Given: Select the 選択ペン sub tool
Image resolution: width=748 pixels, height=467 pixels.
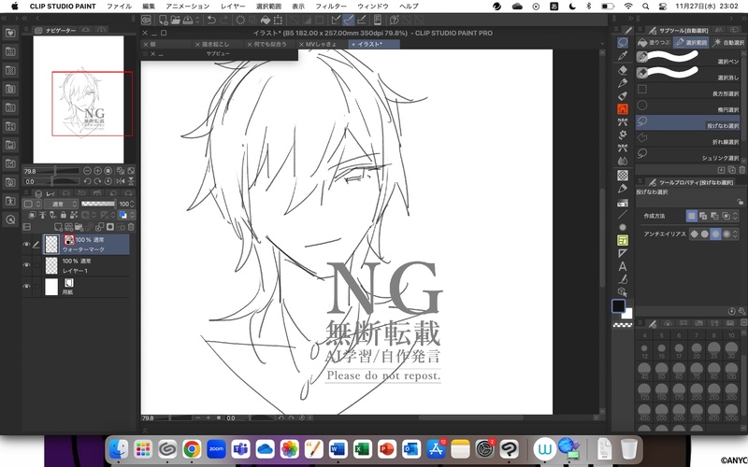Looking at the screenshot, I should [x=688, y=57].
